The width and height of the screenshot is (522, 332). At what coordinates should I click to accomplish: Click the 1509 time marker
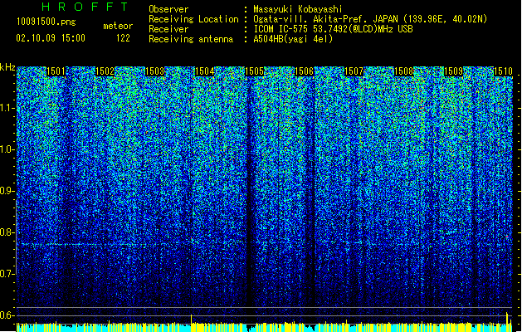453,71
